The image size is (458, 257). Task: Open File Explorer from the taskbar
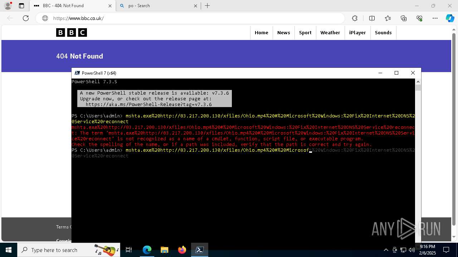pos(164,250)
